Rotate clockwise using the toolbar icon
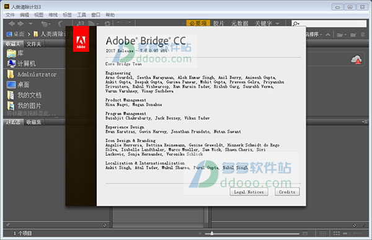 pyautogui.click(x=129, y=23)
